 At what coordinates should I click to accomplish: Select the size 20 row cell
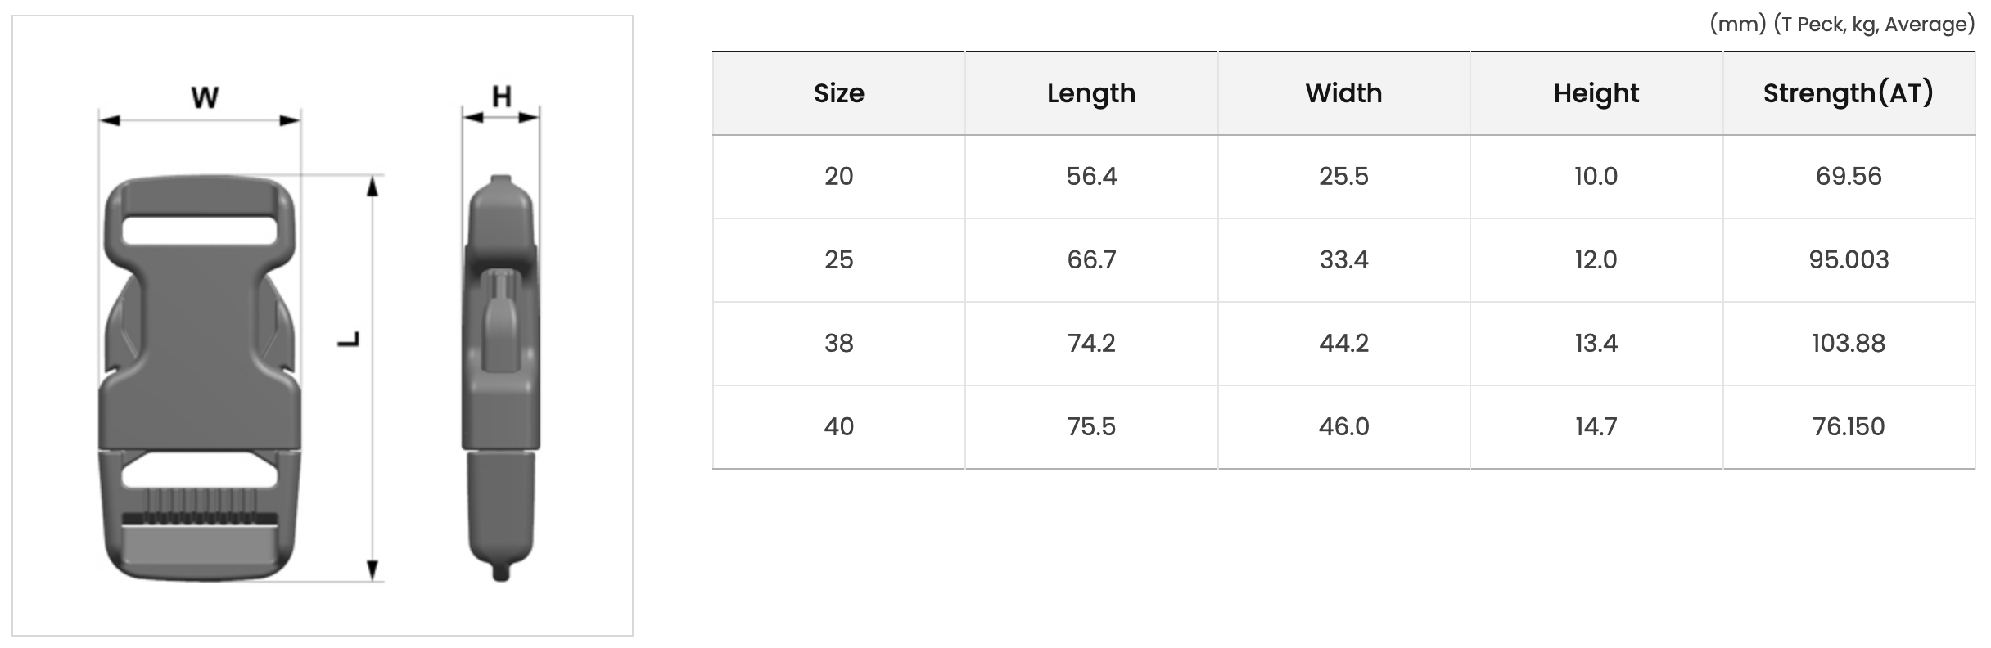(x=838, y=177)
